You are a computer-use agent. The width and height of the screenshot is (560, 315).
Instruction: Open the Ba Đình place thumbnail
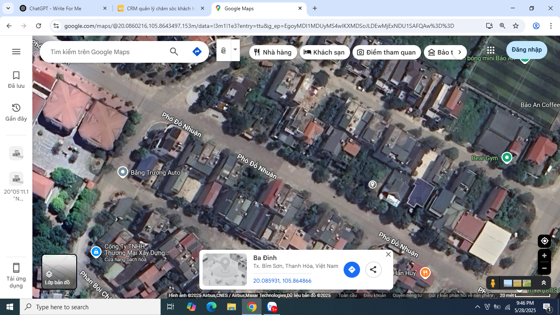(x=225, y=269)
